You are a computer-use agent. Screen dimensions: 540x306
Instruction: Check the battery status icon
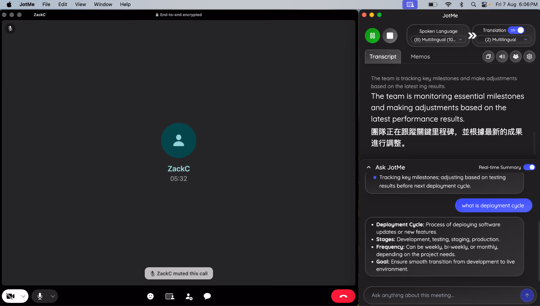click(x=433, y=4)
